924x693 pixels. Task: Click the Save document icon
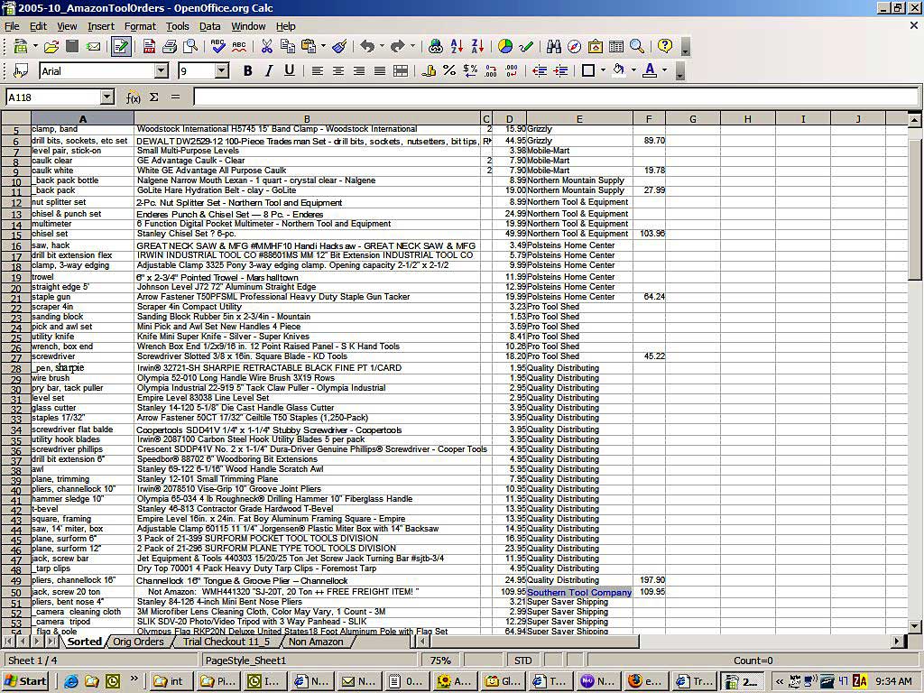(72, 47)
